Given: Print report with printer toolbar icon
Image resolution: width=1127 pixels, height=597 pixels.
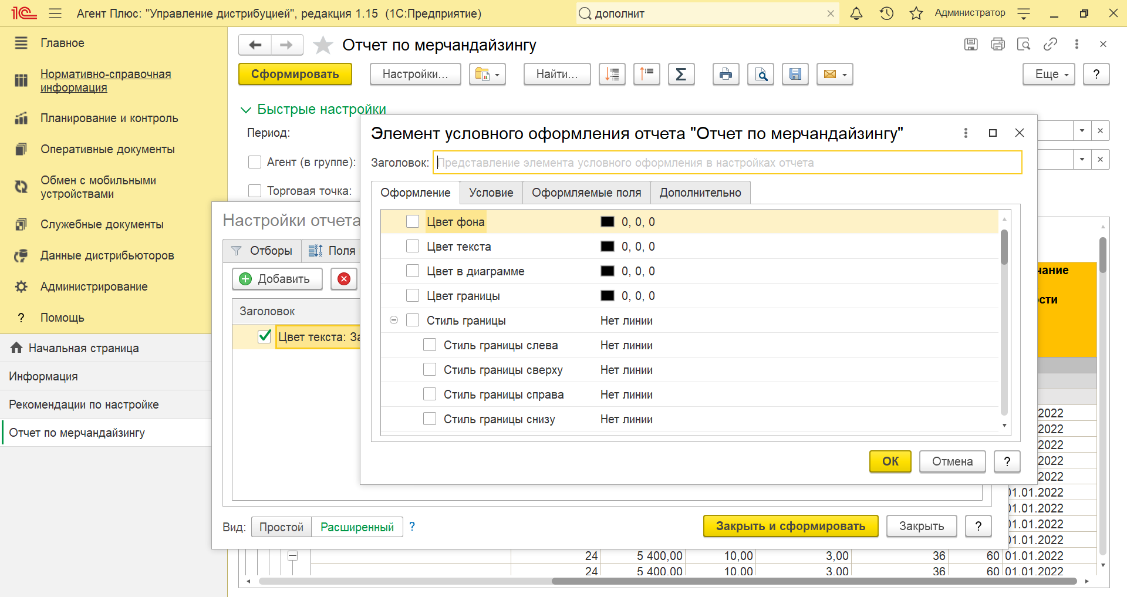Looking at the screenshot, I should [726, 75].
